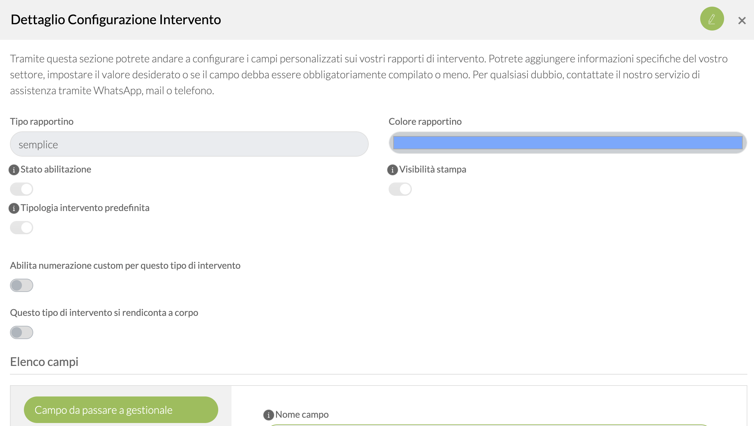Viewport: 754px width, 426px height.
Task: Click the Nome campo label
Action: click(x=302, y=414)
